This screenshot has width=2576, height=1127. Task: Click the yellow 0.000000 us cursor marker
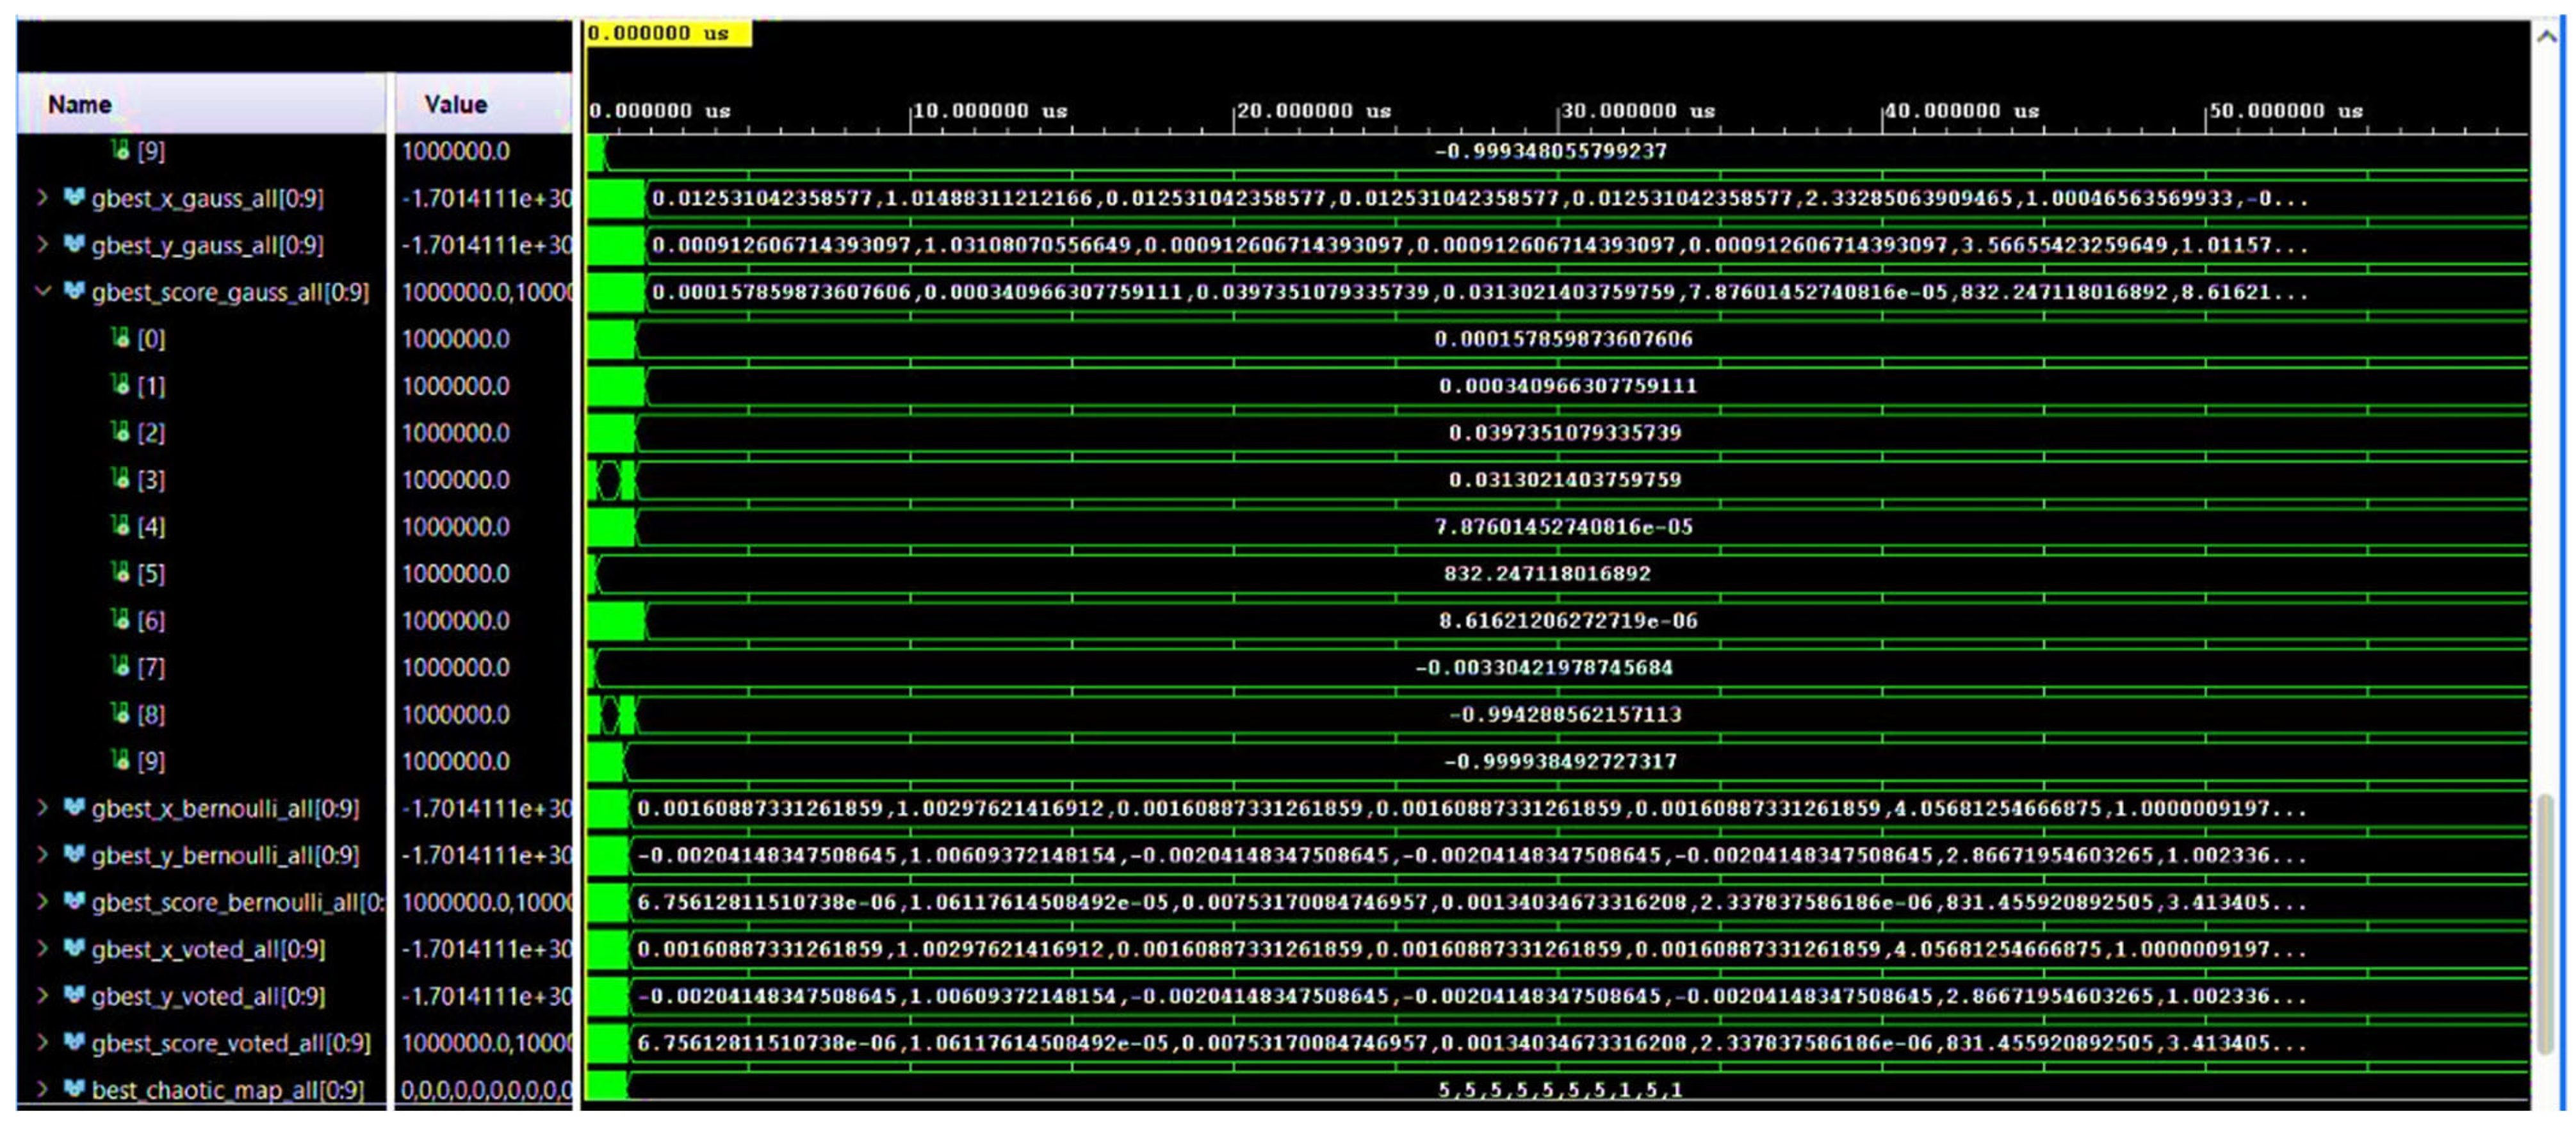click(x=667, y=33)
